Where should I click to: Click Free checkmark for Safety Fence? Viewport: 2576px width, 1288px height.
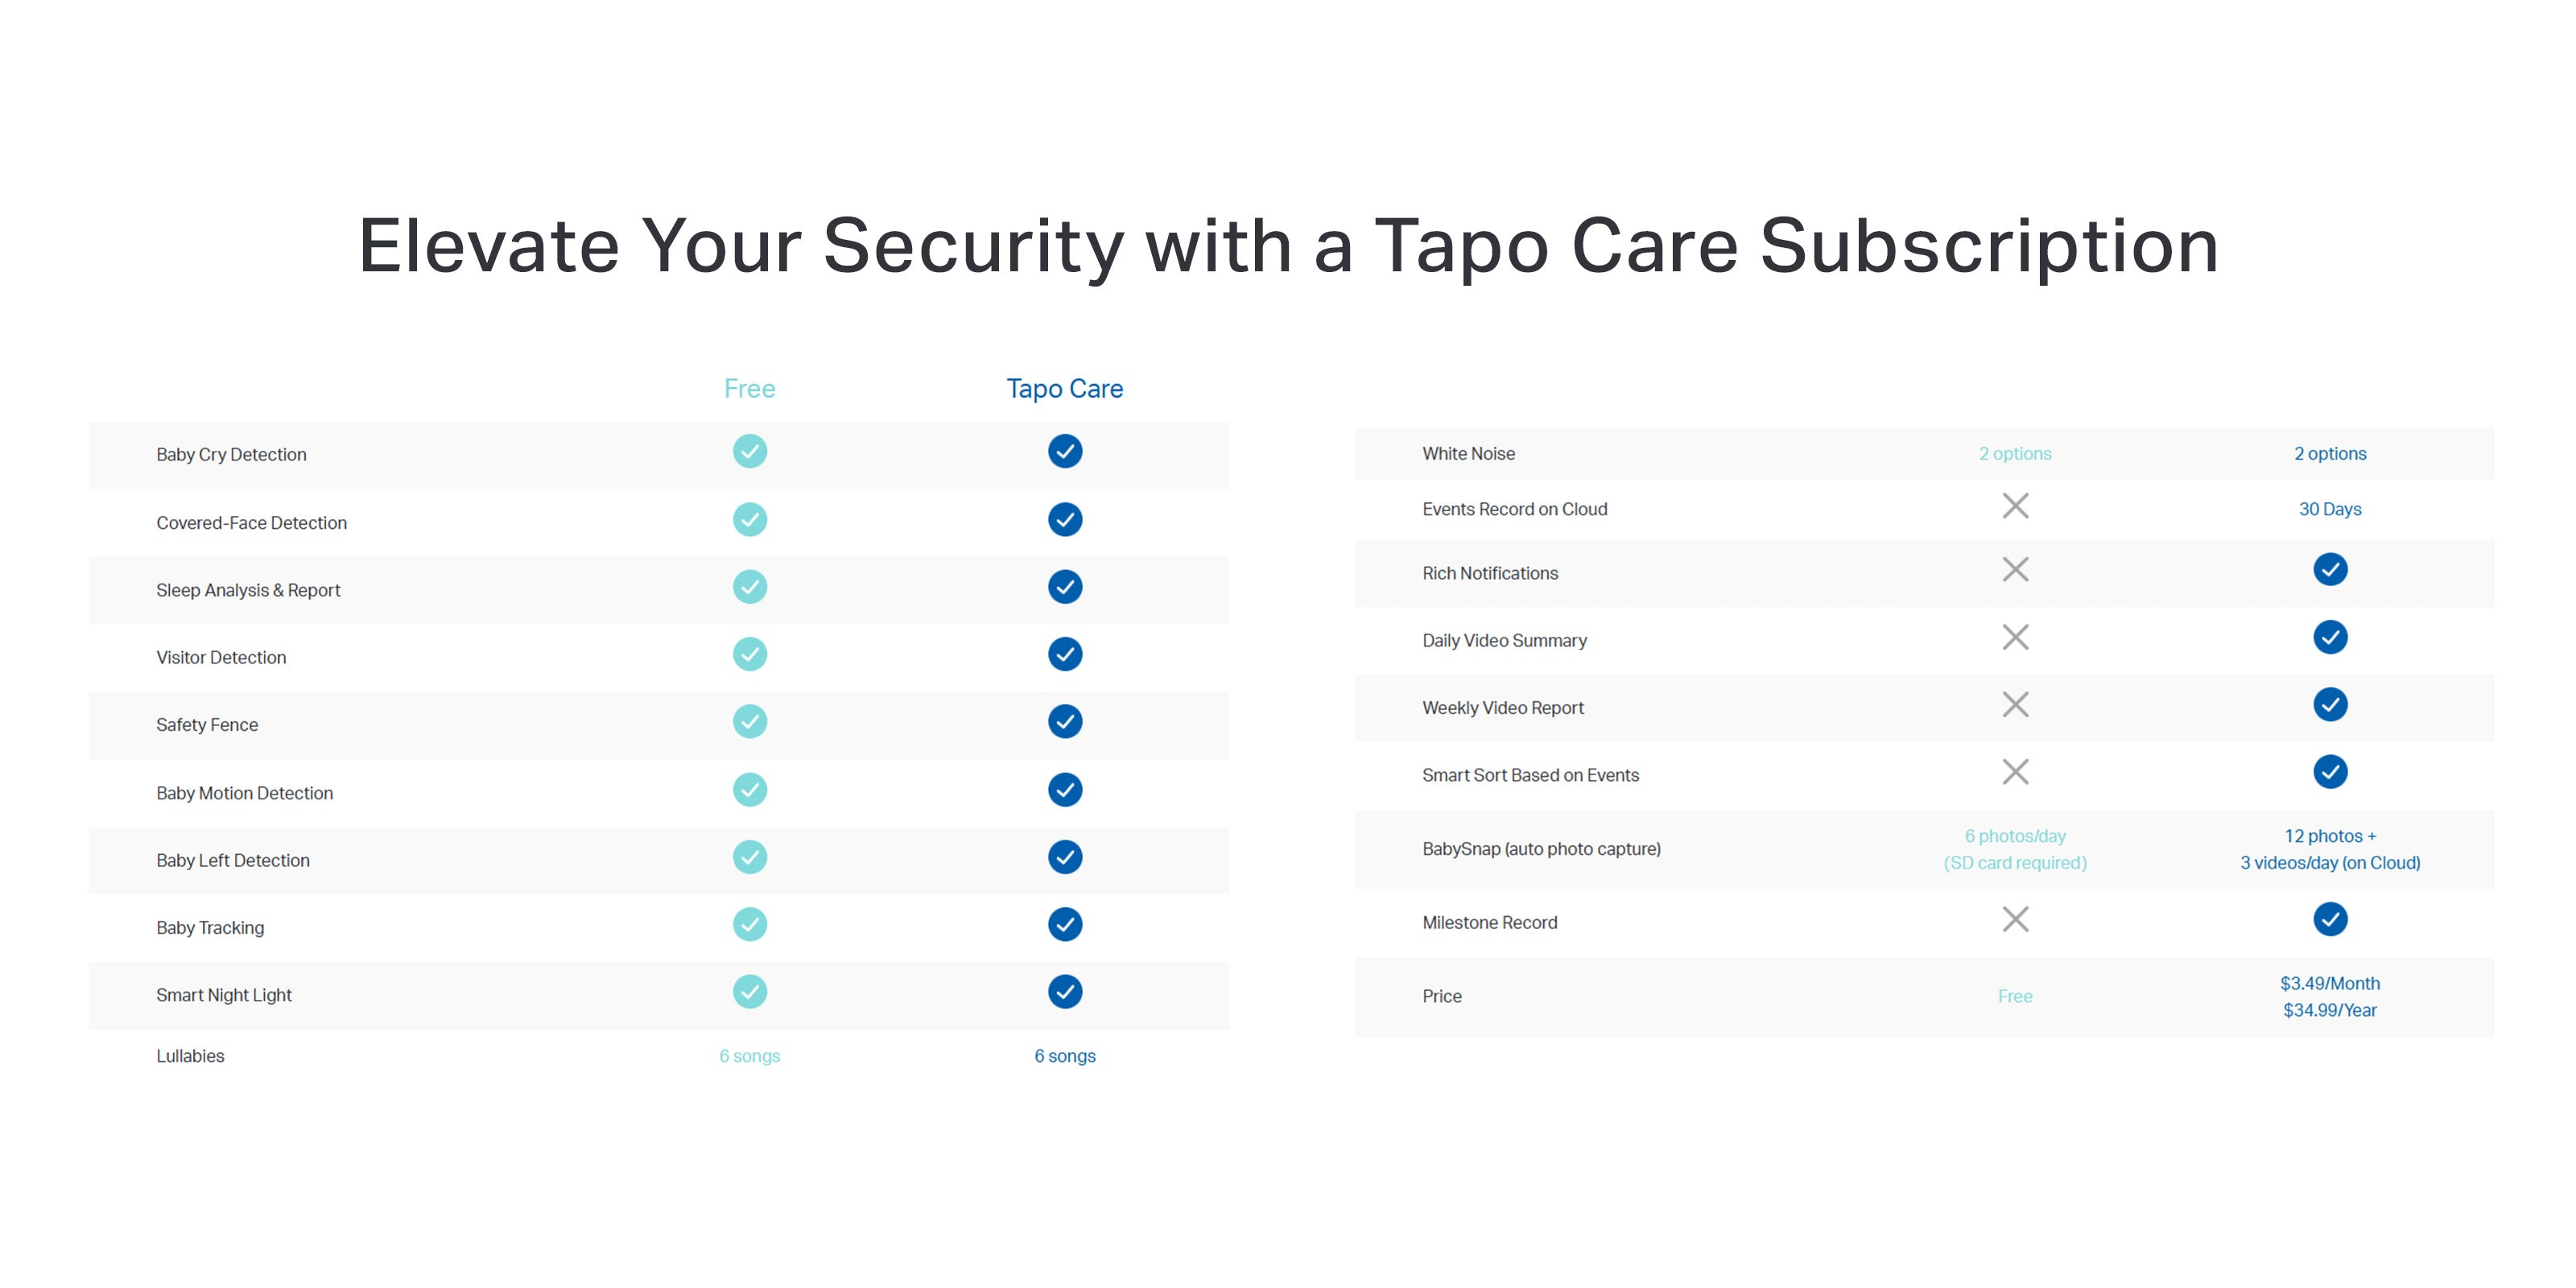[750, 721]
